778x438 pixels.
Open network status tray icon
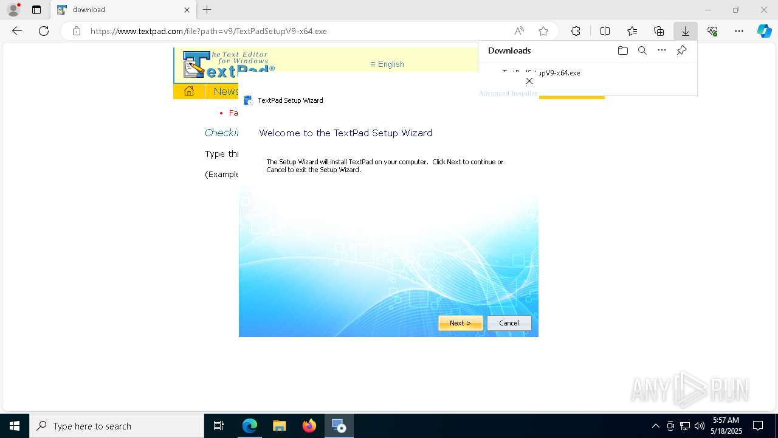685,426
